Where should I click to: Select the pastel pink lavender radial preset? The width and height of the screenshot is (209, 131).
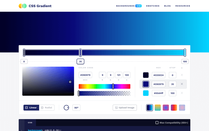[x=182, y=108]
